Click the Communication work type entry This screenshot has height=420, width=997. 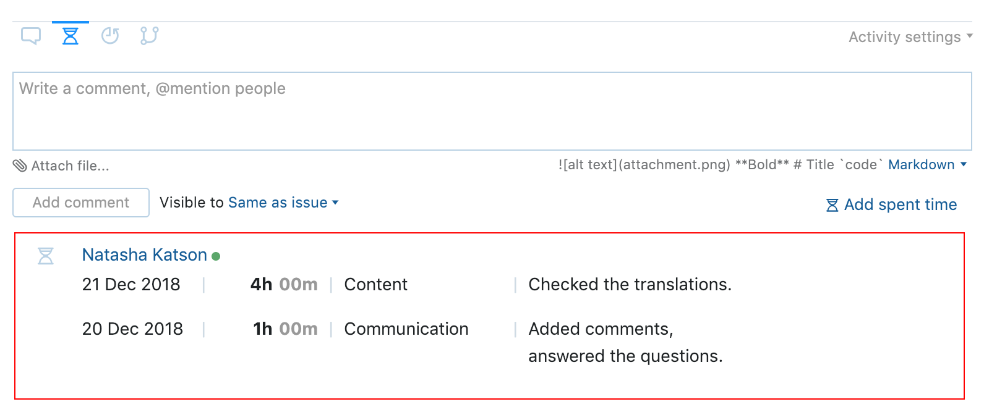[x=406, y=329]
